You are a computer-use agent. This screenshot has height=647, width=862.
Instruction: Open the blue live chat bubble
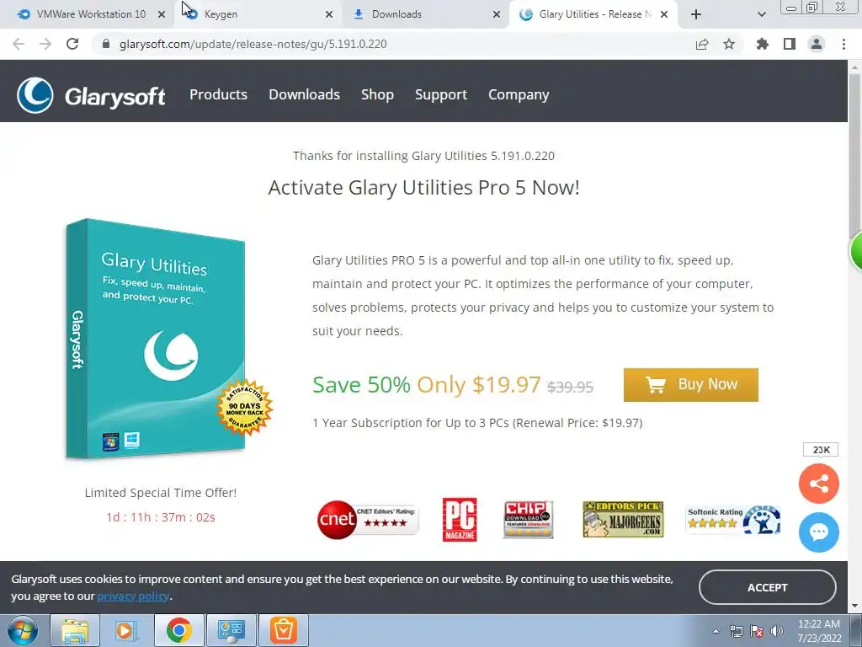click(x=818, y=532)
